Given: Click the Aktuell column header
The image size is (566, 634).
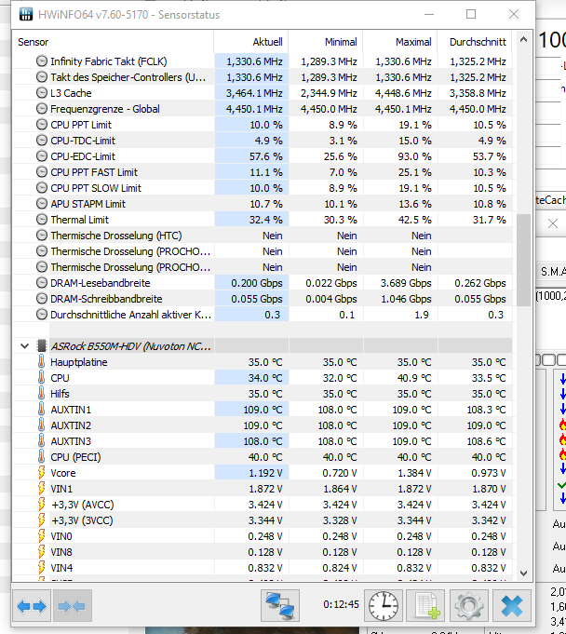Looking at the screenshot, I should point(251,42).
